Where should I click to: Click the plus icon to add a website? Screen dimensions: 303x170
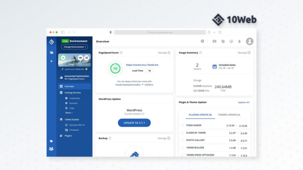[51, 61]
